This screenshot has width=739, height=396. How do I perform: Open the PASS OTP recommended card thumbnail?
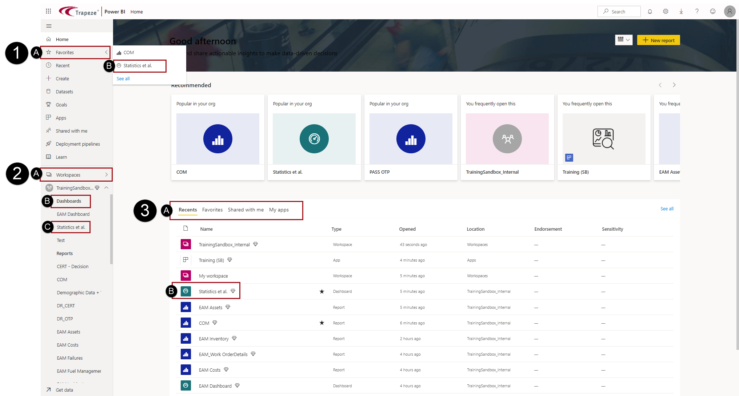point(411,139)
